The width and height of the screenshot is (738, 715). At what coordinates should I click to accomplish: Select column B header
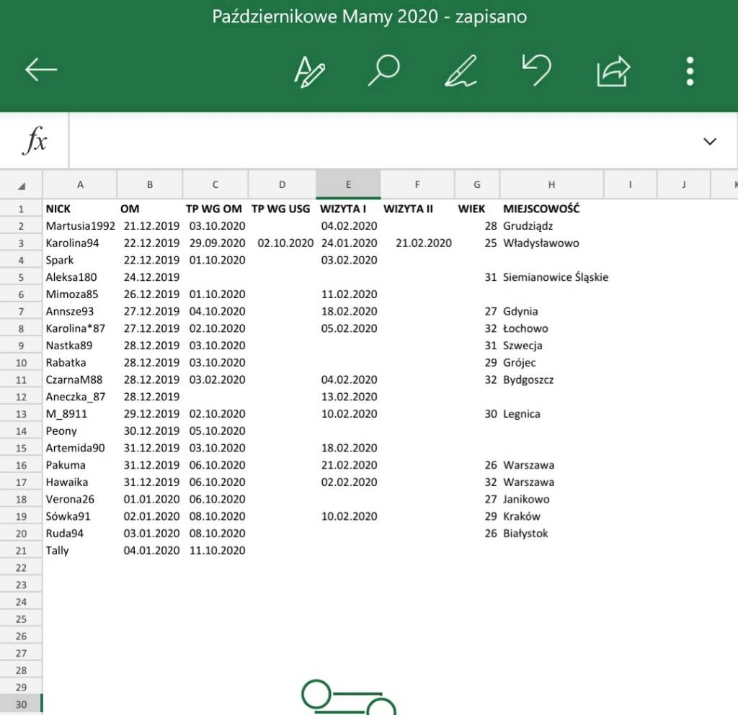[x=150, y=185]
